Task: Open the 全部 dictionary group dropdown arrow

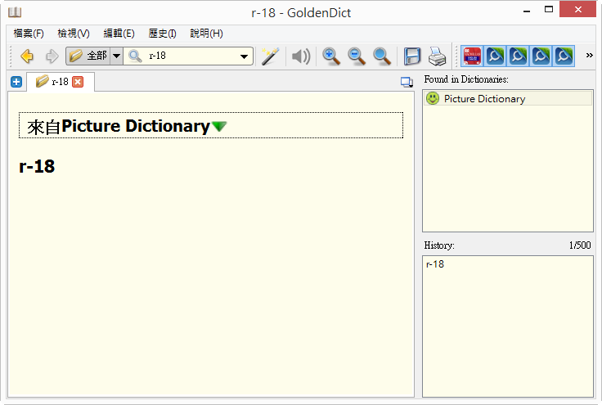Action: coord(116,56)
